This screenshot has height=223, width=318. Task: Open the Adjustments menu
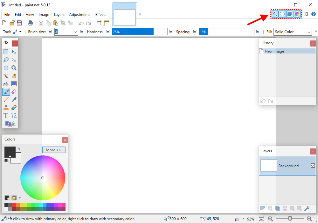click(x=80, y=15)
